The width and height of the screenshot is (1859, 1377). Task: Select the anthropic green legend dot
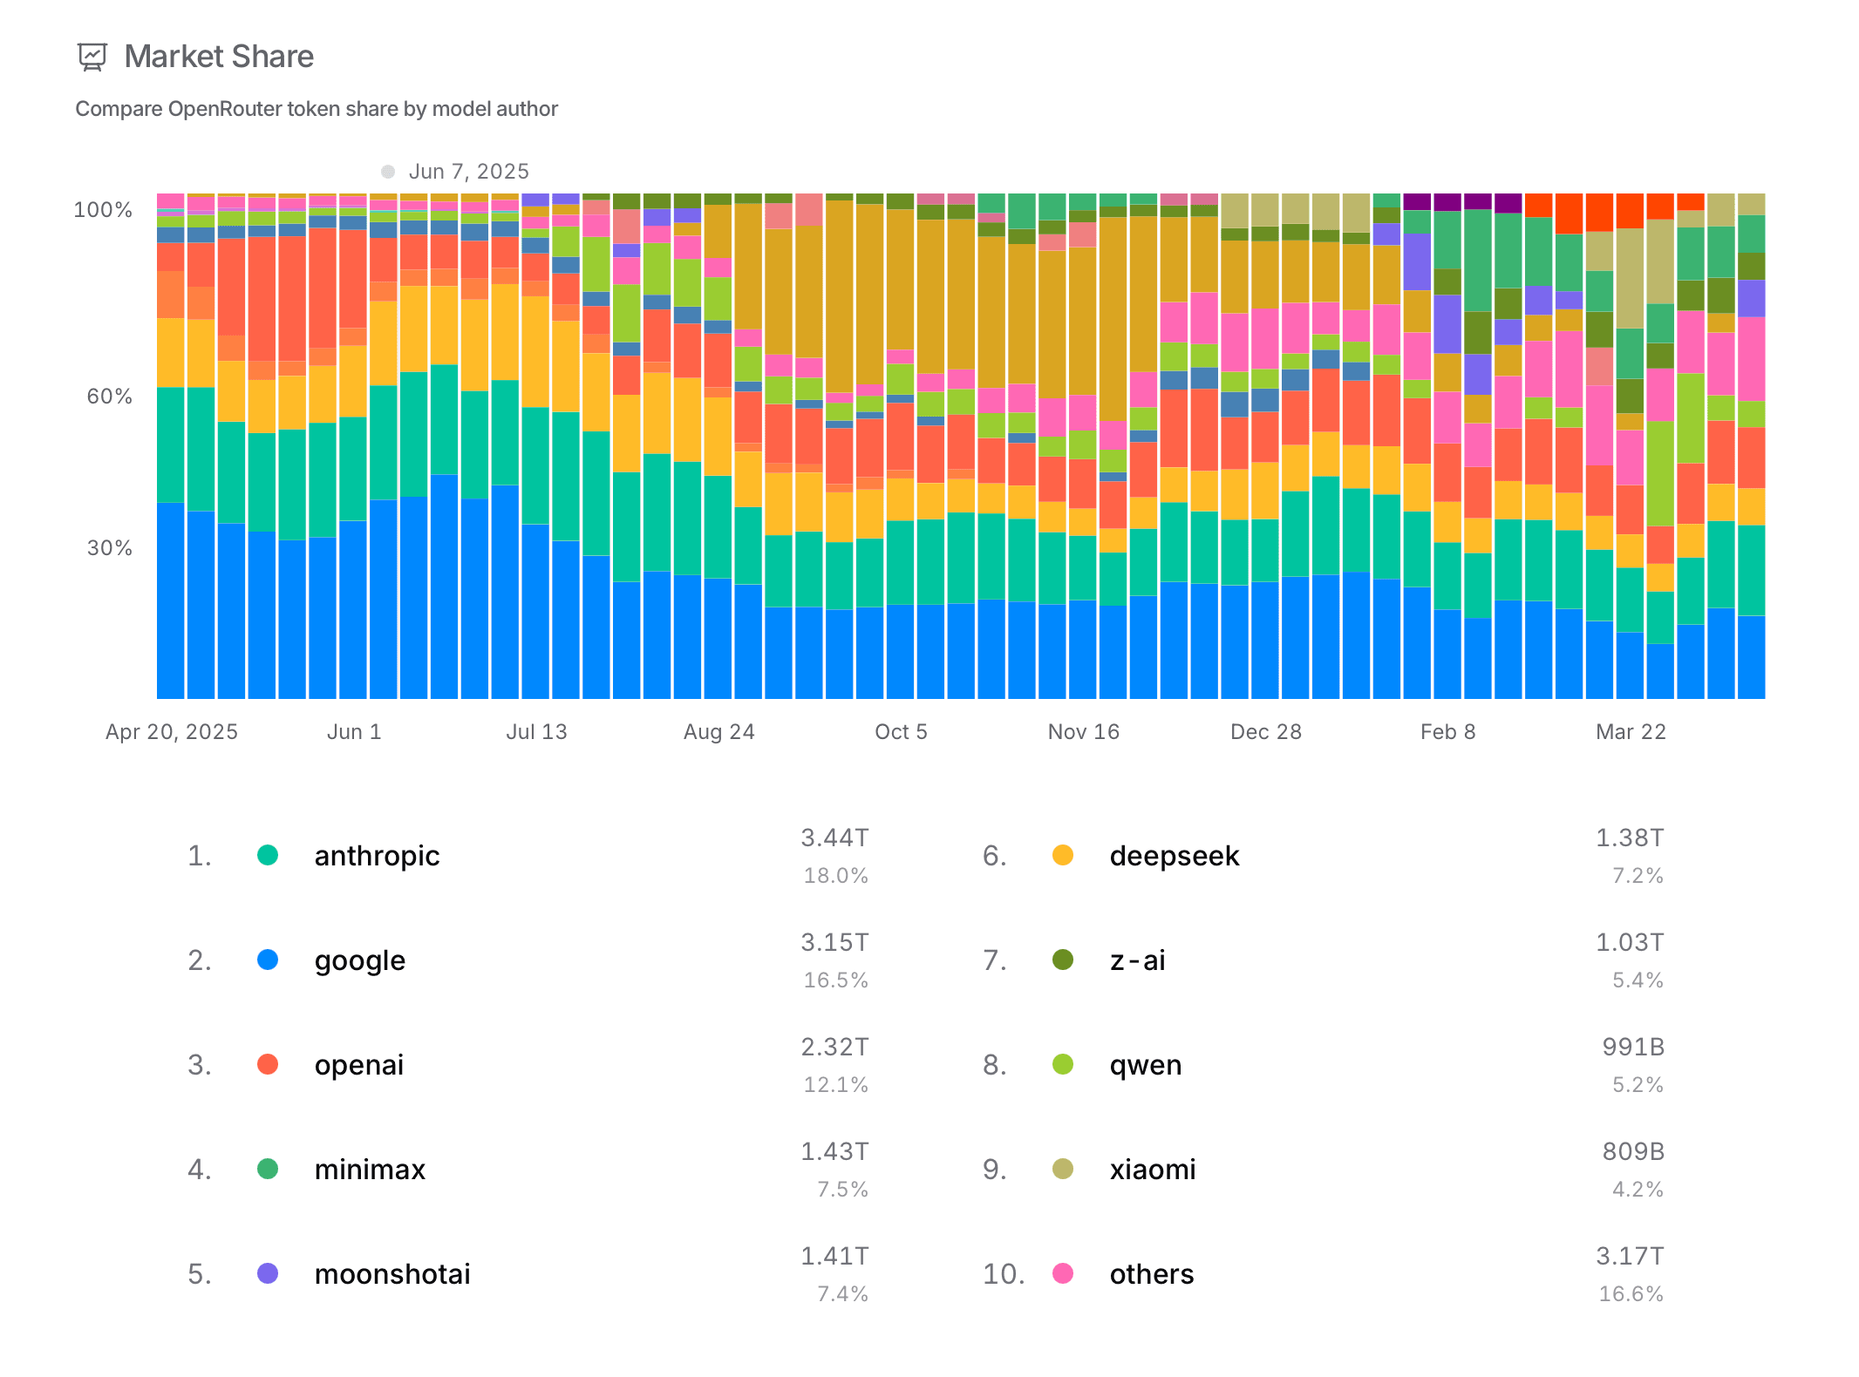click(x=269, y=855)
